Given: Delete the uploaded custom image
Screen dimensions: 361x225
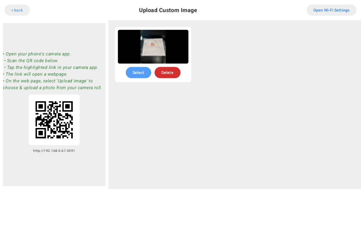Looking at the screenshot, I should pos(167,72).
